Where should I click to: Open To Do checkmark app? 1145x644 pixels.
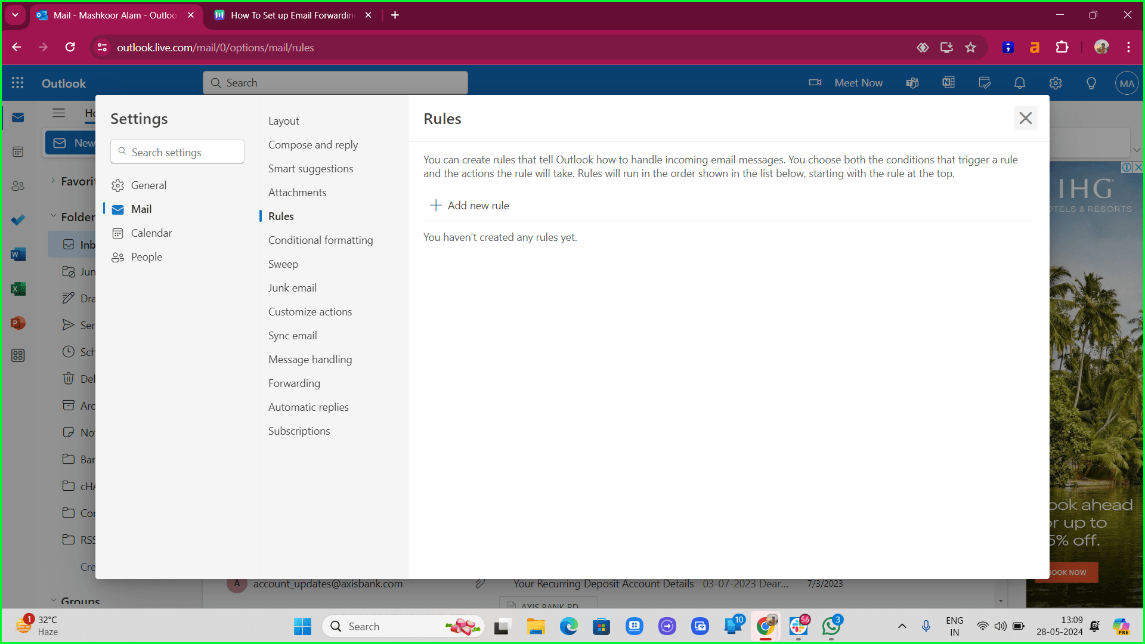pos(18,220)
